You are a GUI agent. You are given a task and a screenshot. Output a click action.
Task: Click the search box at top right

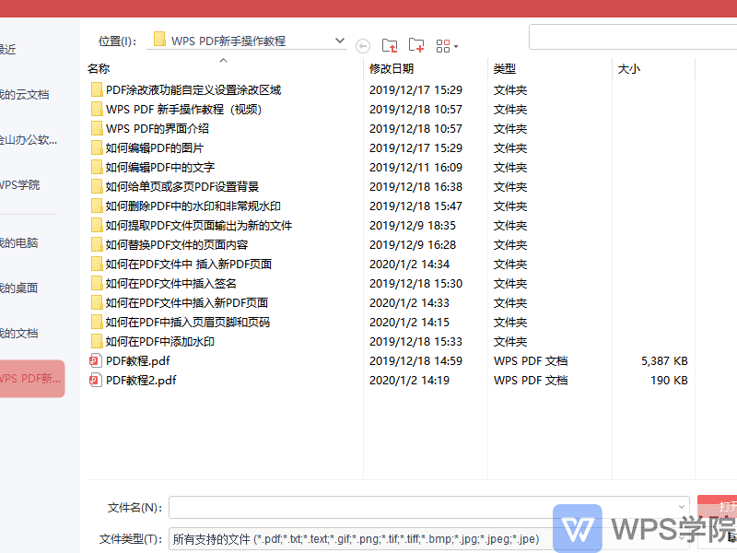[633, 37]
